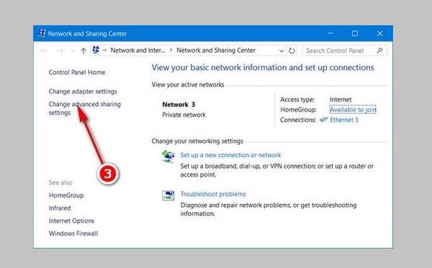The height and width of the screenshot is (268, 432).
Task: Click the breadcrumb overflow chevron
Action: [x=105, y=50]
